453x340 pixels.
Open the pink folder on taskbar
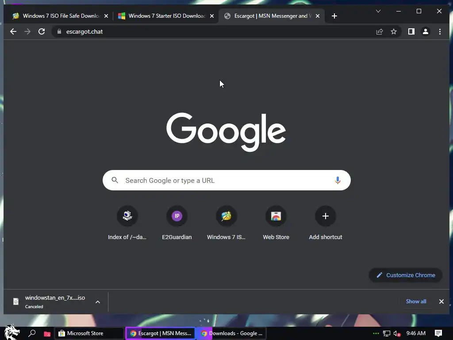click(x=47, y=334)
